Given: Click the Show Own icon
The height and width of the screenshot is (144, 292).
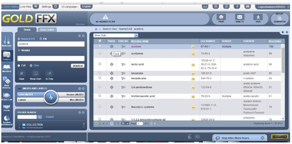Looking at the screenshot, I should point(35,74).
